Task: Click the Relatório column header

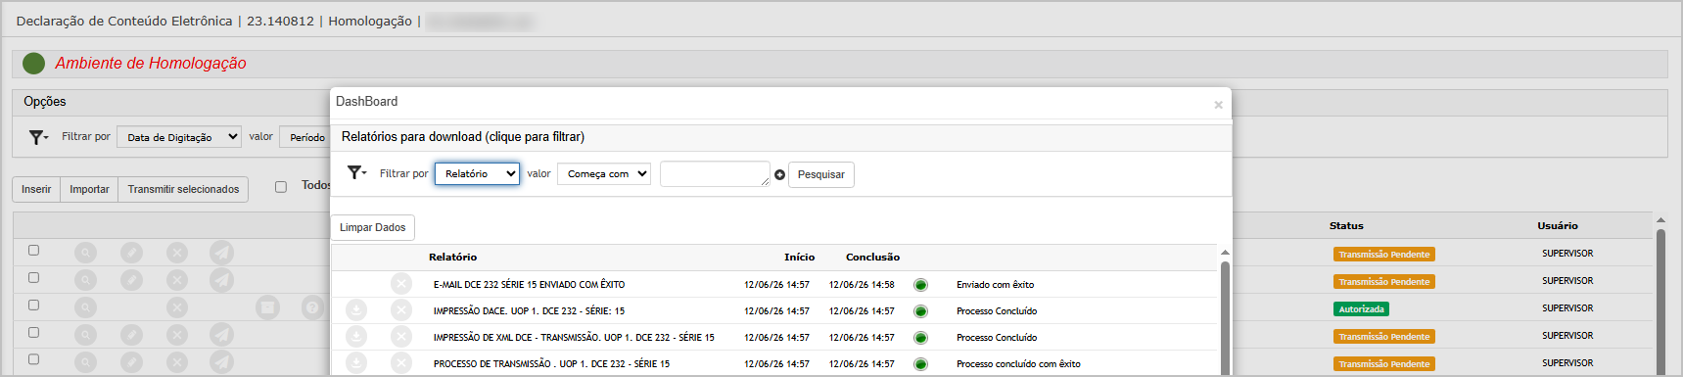Action: pyautogui.click(x=452, y=257)
